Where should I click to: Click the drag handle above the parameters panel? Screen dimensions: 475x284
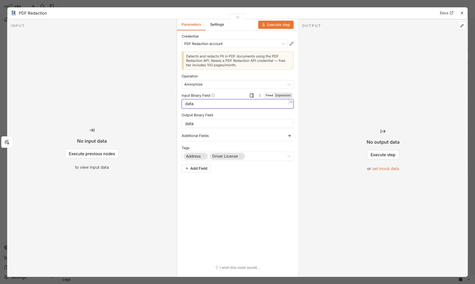237,17
